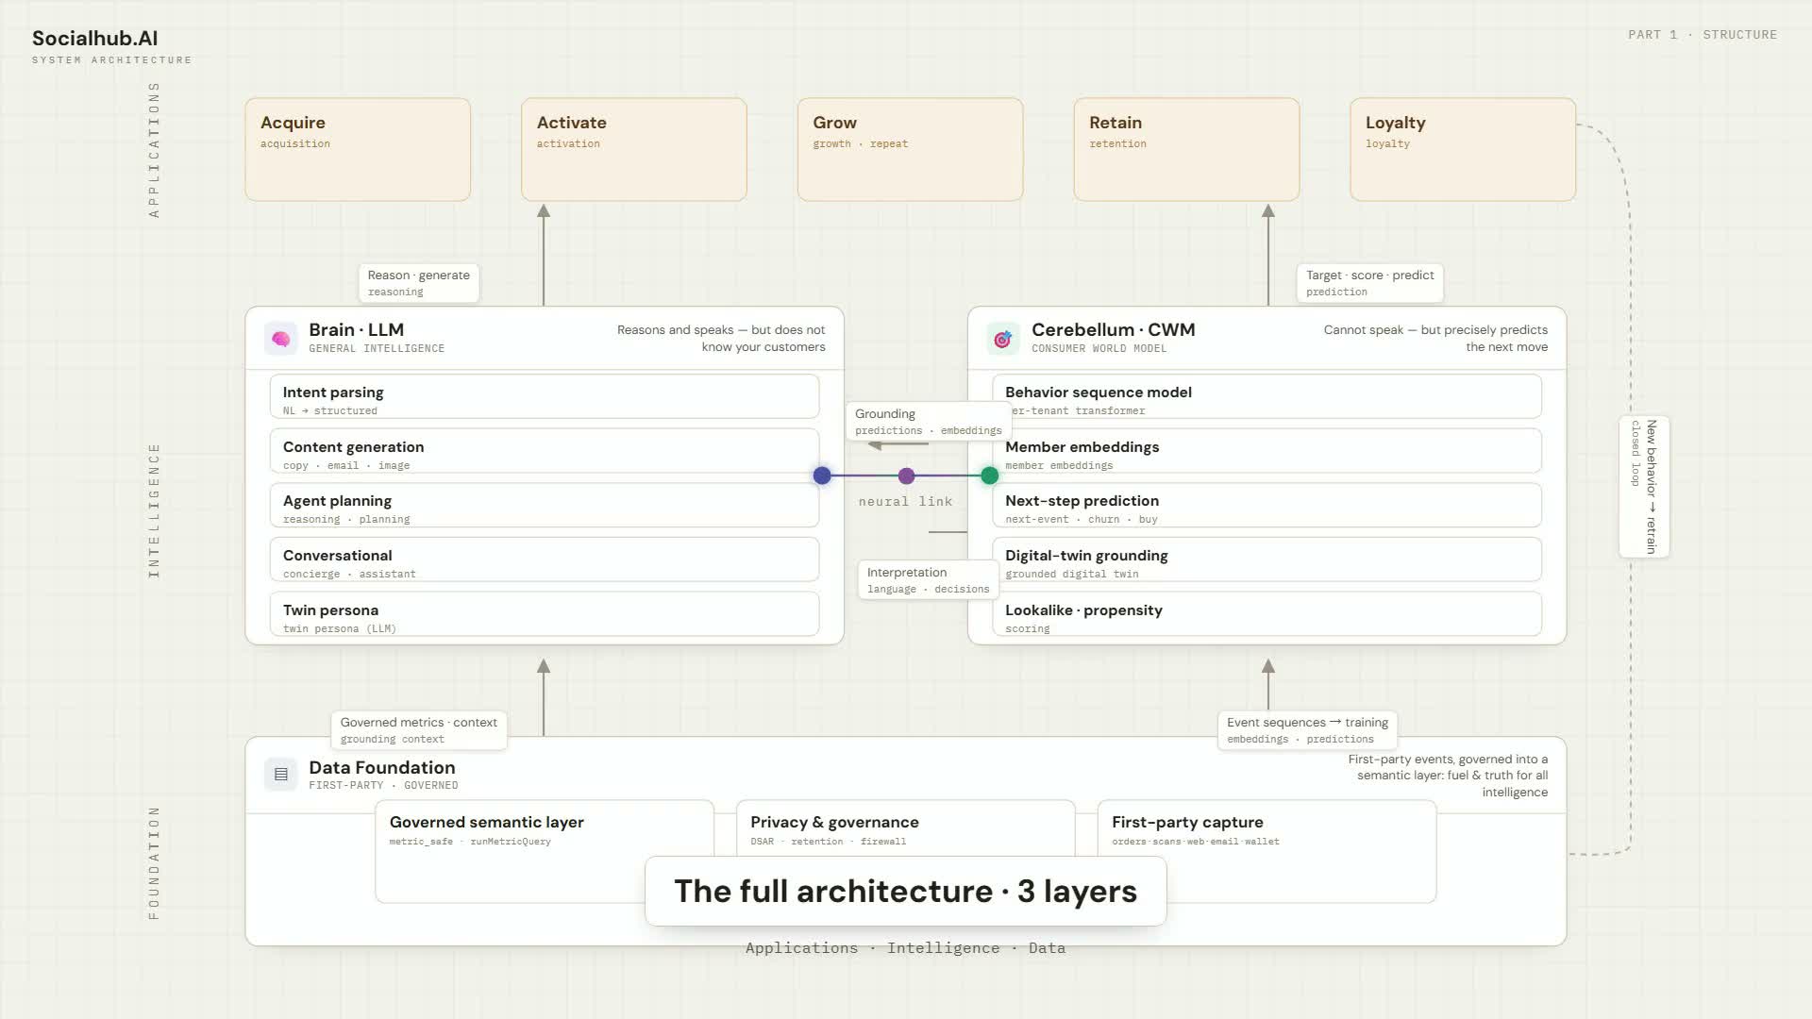Select the Digital-twin grounding row
Screen dimensions: 1812x1019
pos(1267,560)
